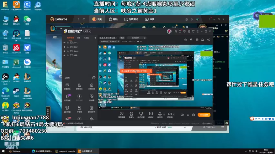Viewport: 275px width, 154px height.
Task: Open the 操作教学 tutorial button
Action: tap(136, 38)
